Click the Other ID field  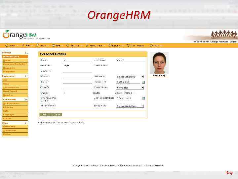[77, 88]
